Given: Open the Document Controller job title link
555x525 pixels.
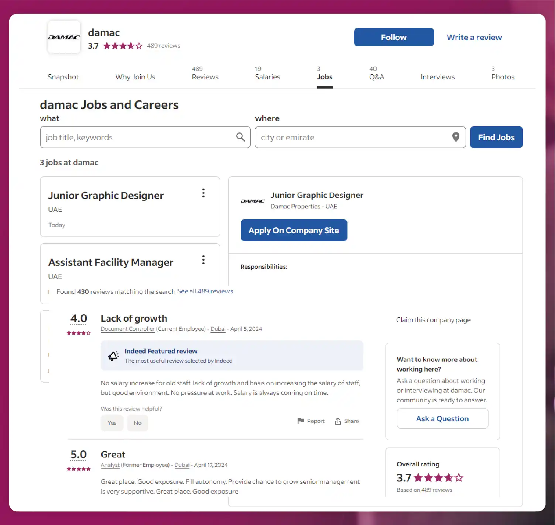Looking at the screenshot, I should coord(128,329).
